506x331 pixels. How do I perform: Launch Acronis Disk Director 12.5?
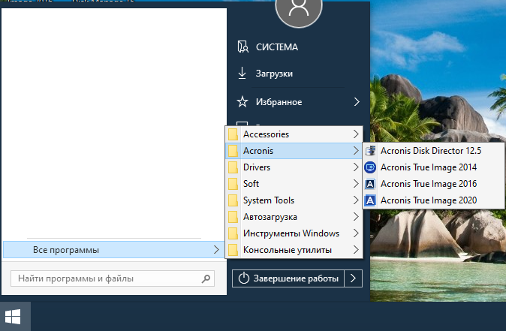[433, 151]
